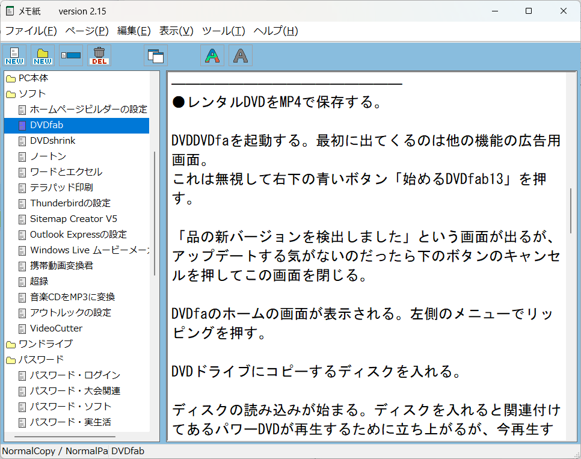Screen dimensions: 581x459
Task: Open the パスワード・ログイン page
Action: click(75, 375)
